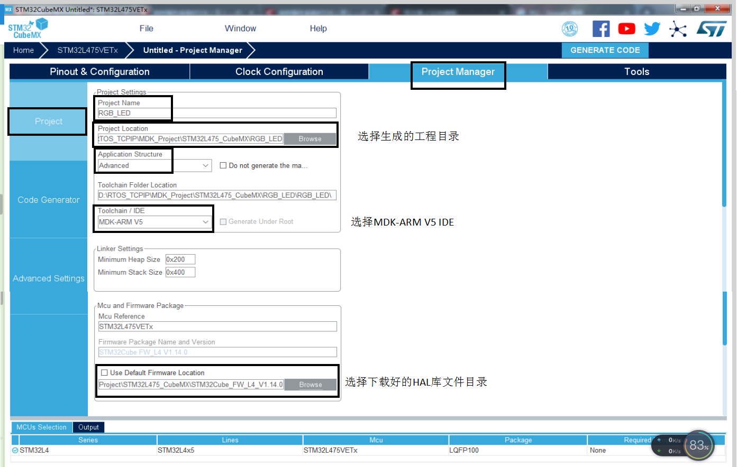
Task: Switch to the Clock Configuration tab
Action: [279, 71]
